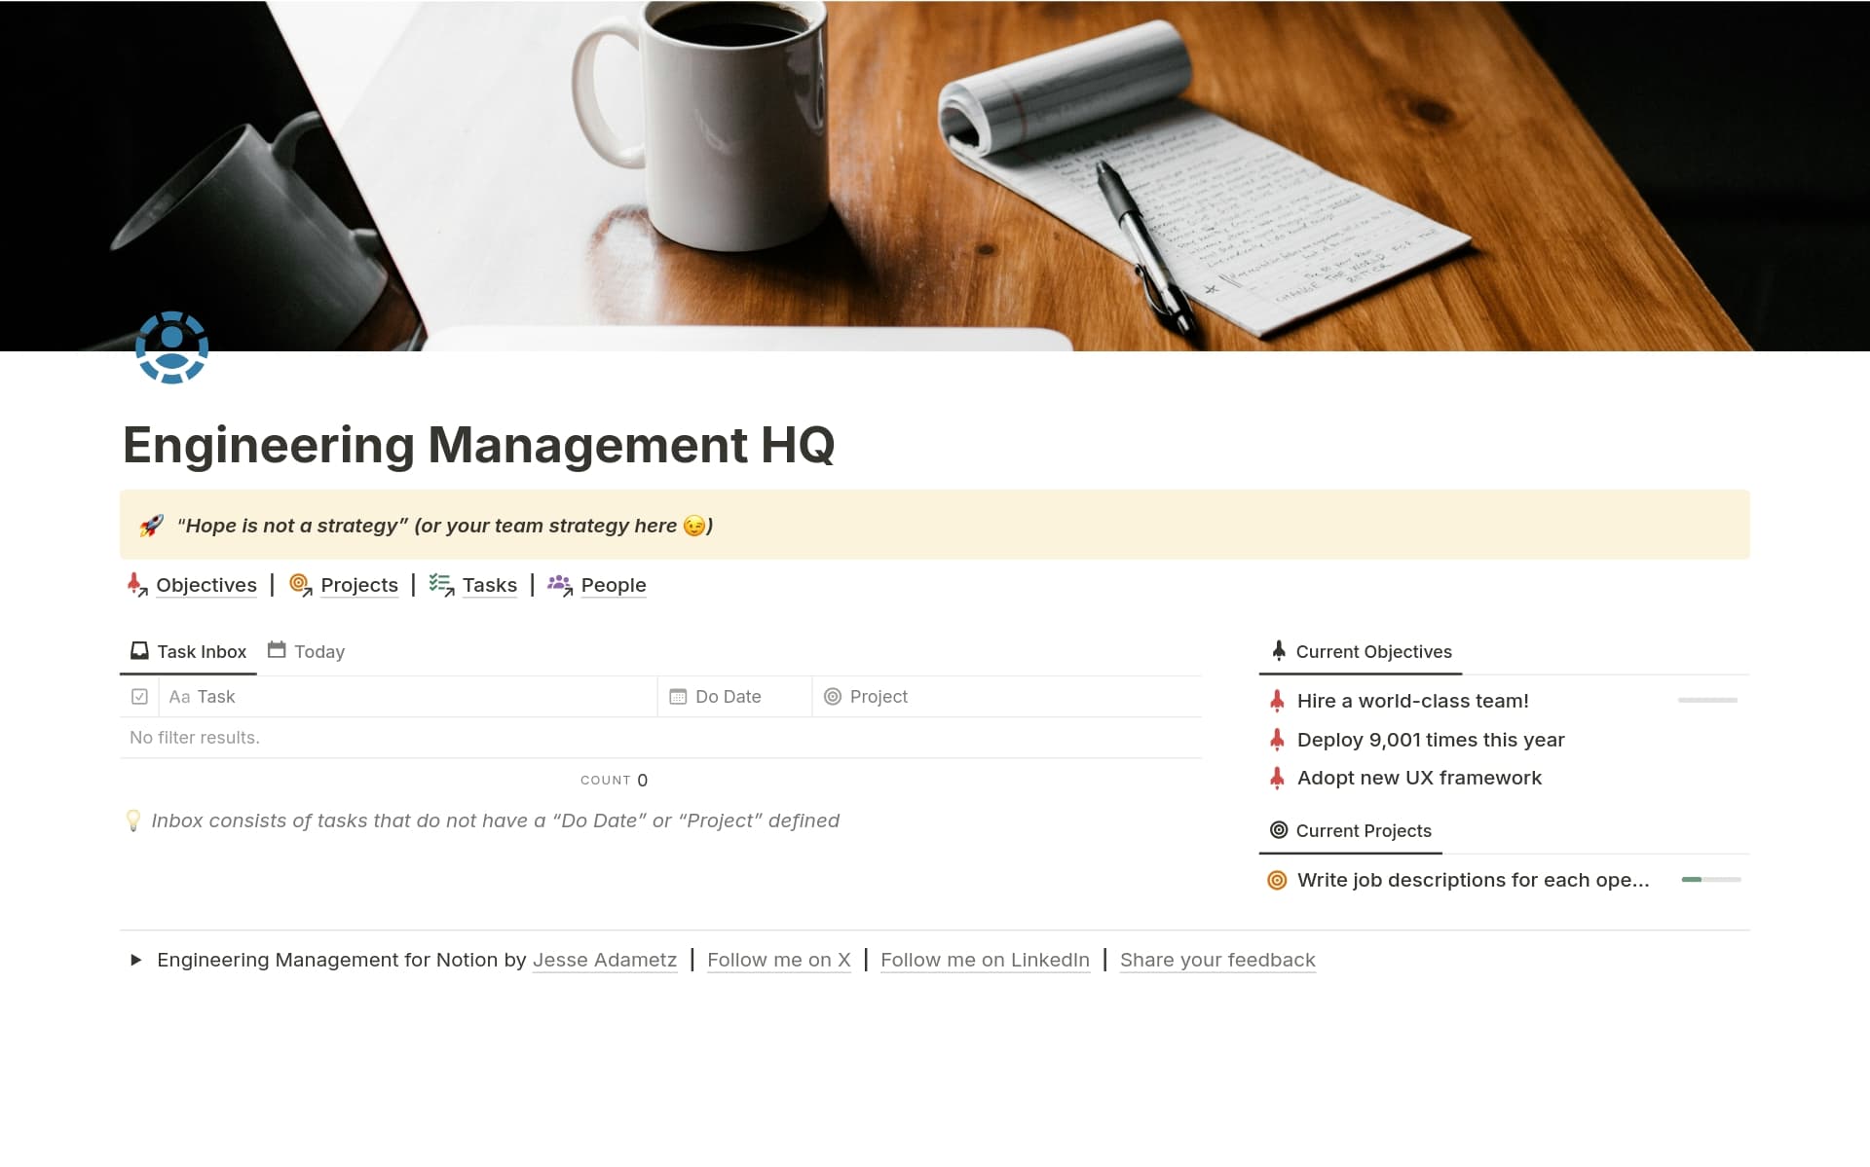Open the Share your feedback link
The height and width of the screenshot is (1167, 1870).
pos(1216,960)
